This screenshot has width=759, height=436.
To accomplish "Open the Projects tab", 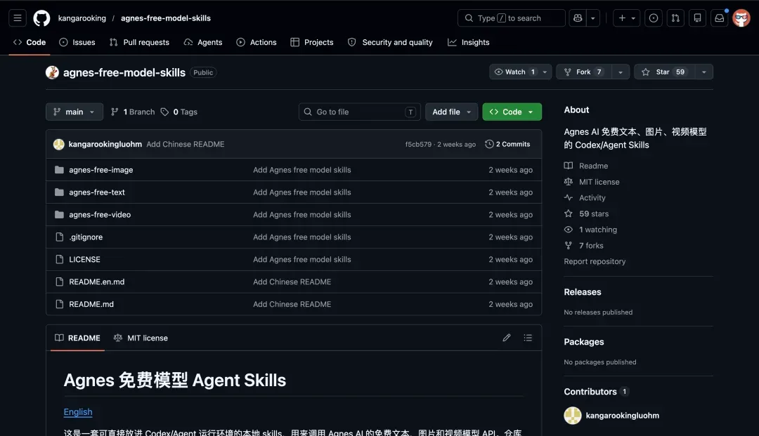I will pos(312,43).
